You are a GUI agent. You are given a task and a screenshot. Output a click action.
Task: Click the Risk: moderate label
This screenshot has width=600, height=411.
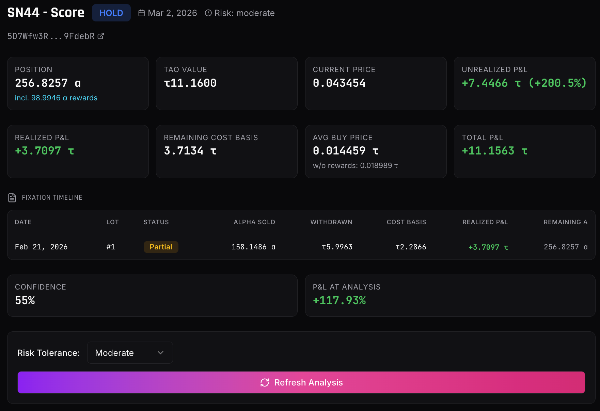point(244,13)
